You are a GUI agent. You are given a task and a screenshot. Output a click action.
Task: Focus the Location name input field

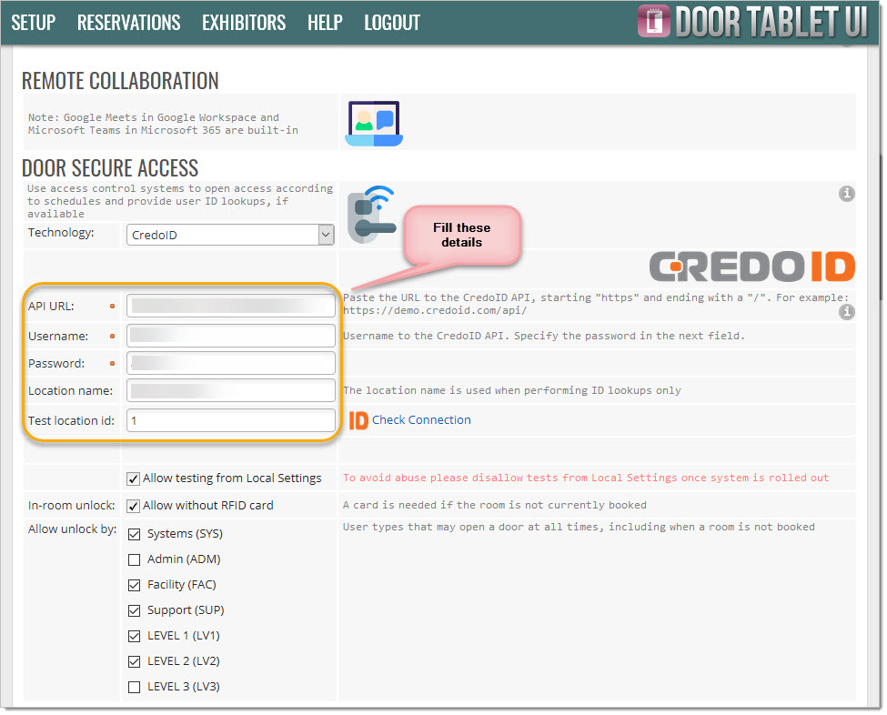point(231,391)
